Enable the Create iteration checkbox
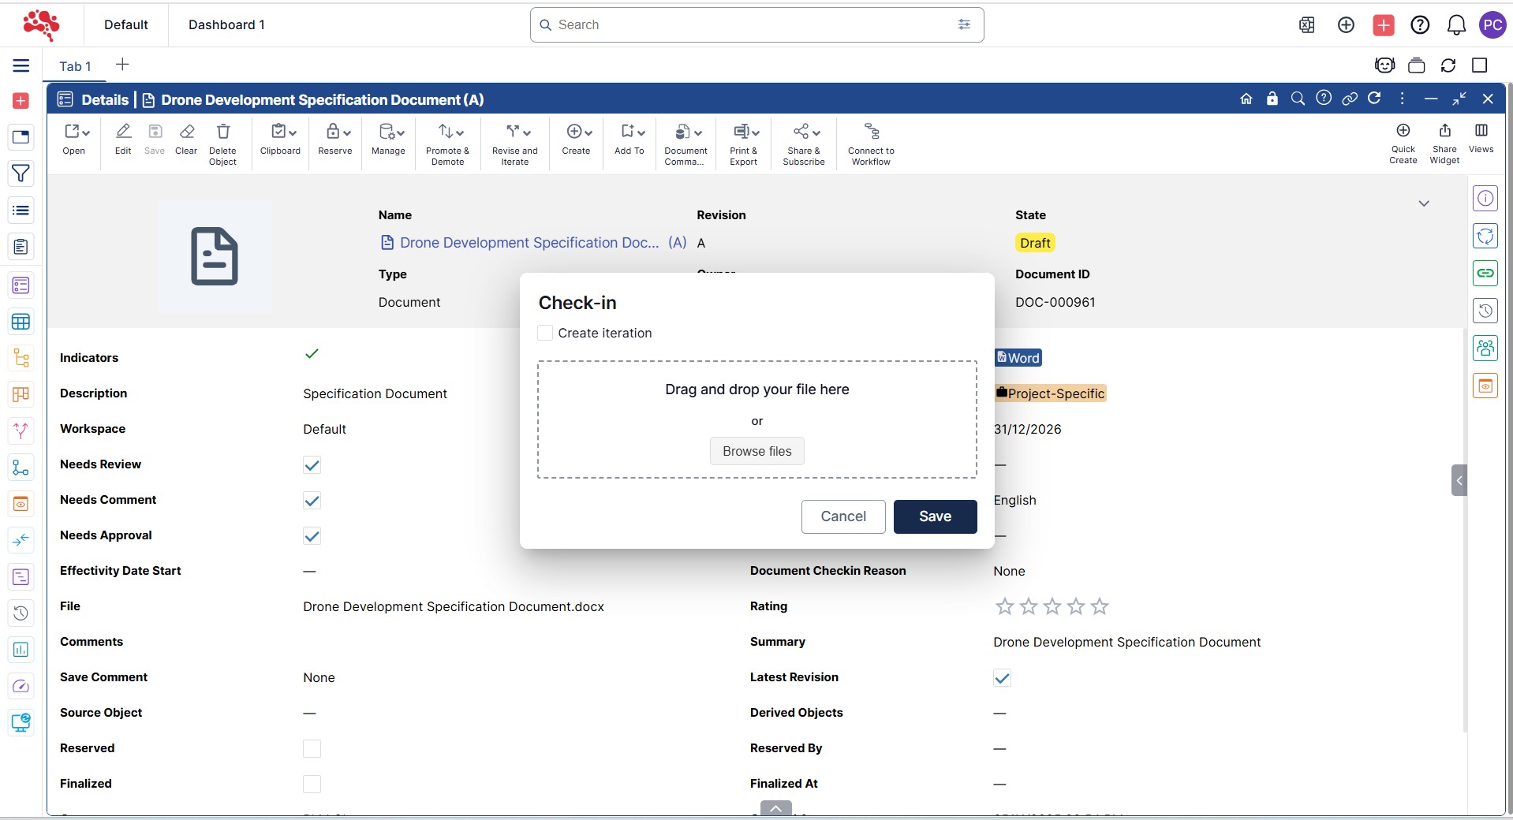This screenshot has height=820, width=1513. pos(545,333)
